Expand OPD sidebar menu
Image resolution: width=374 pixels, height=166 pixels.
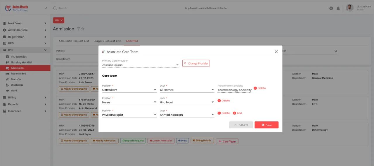(25, 43)
